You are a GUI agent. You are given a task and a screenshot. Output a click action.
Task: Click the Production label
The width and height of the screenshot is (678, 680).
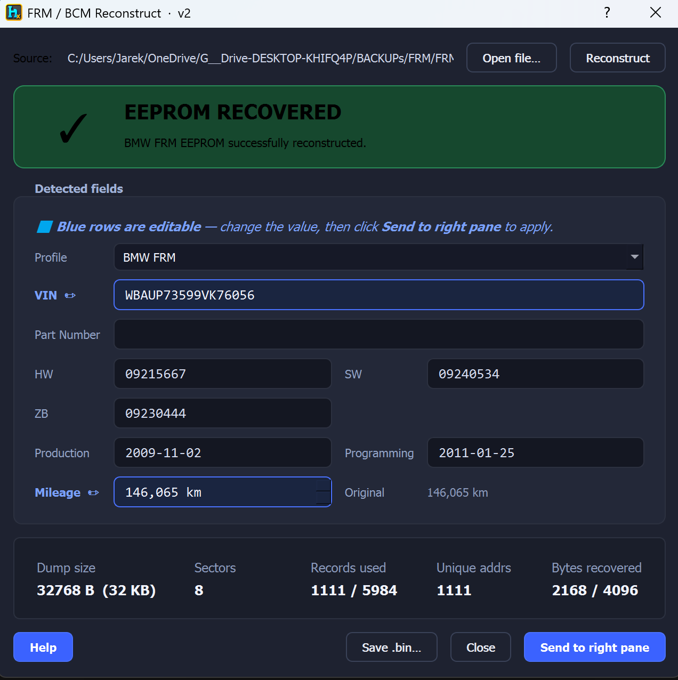[62, 453]
